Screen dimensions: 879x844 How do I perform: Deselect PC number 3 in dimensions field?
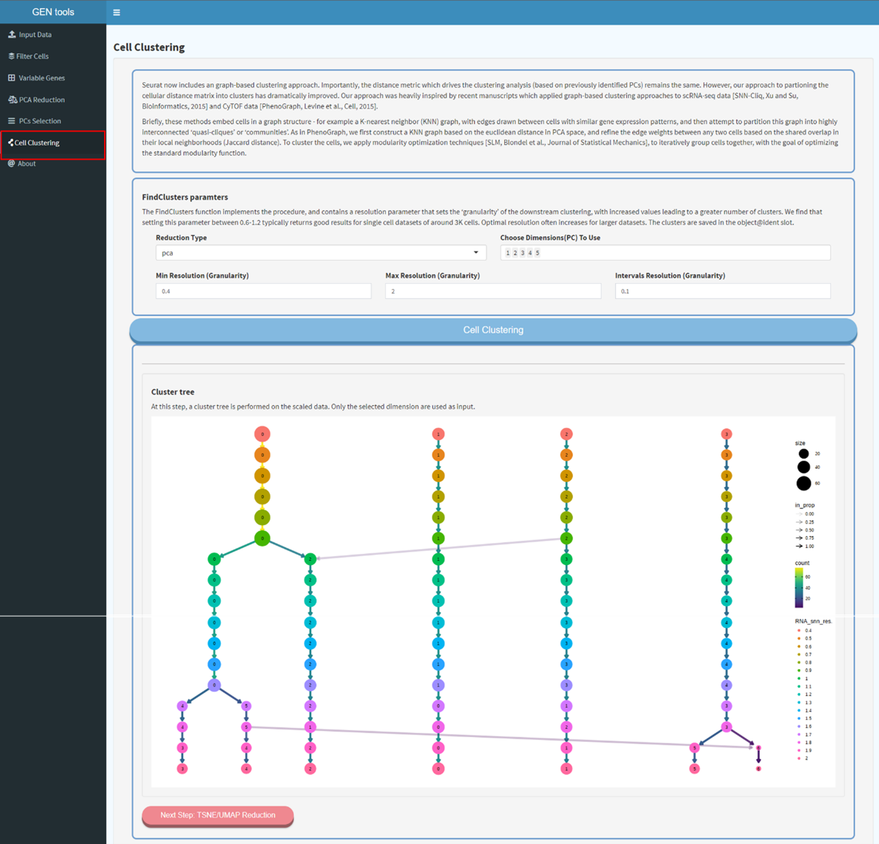(x=522, y=252)
